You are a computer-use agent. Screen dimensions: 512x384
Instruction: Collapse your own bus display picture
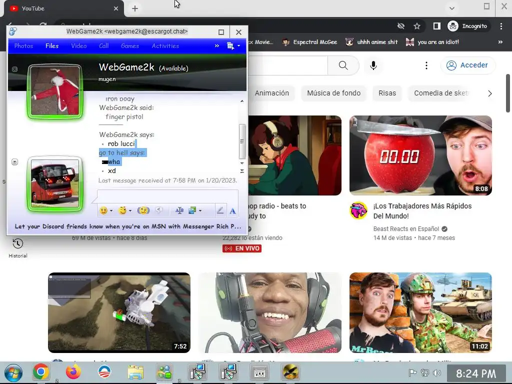pos(14,162)
